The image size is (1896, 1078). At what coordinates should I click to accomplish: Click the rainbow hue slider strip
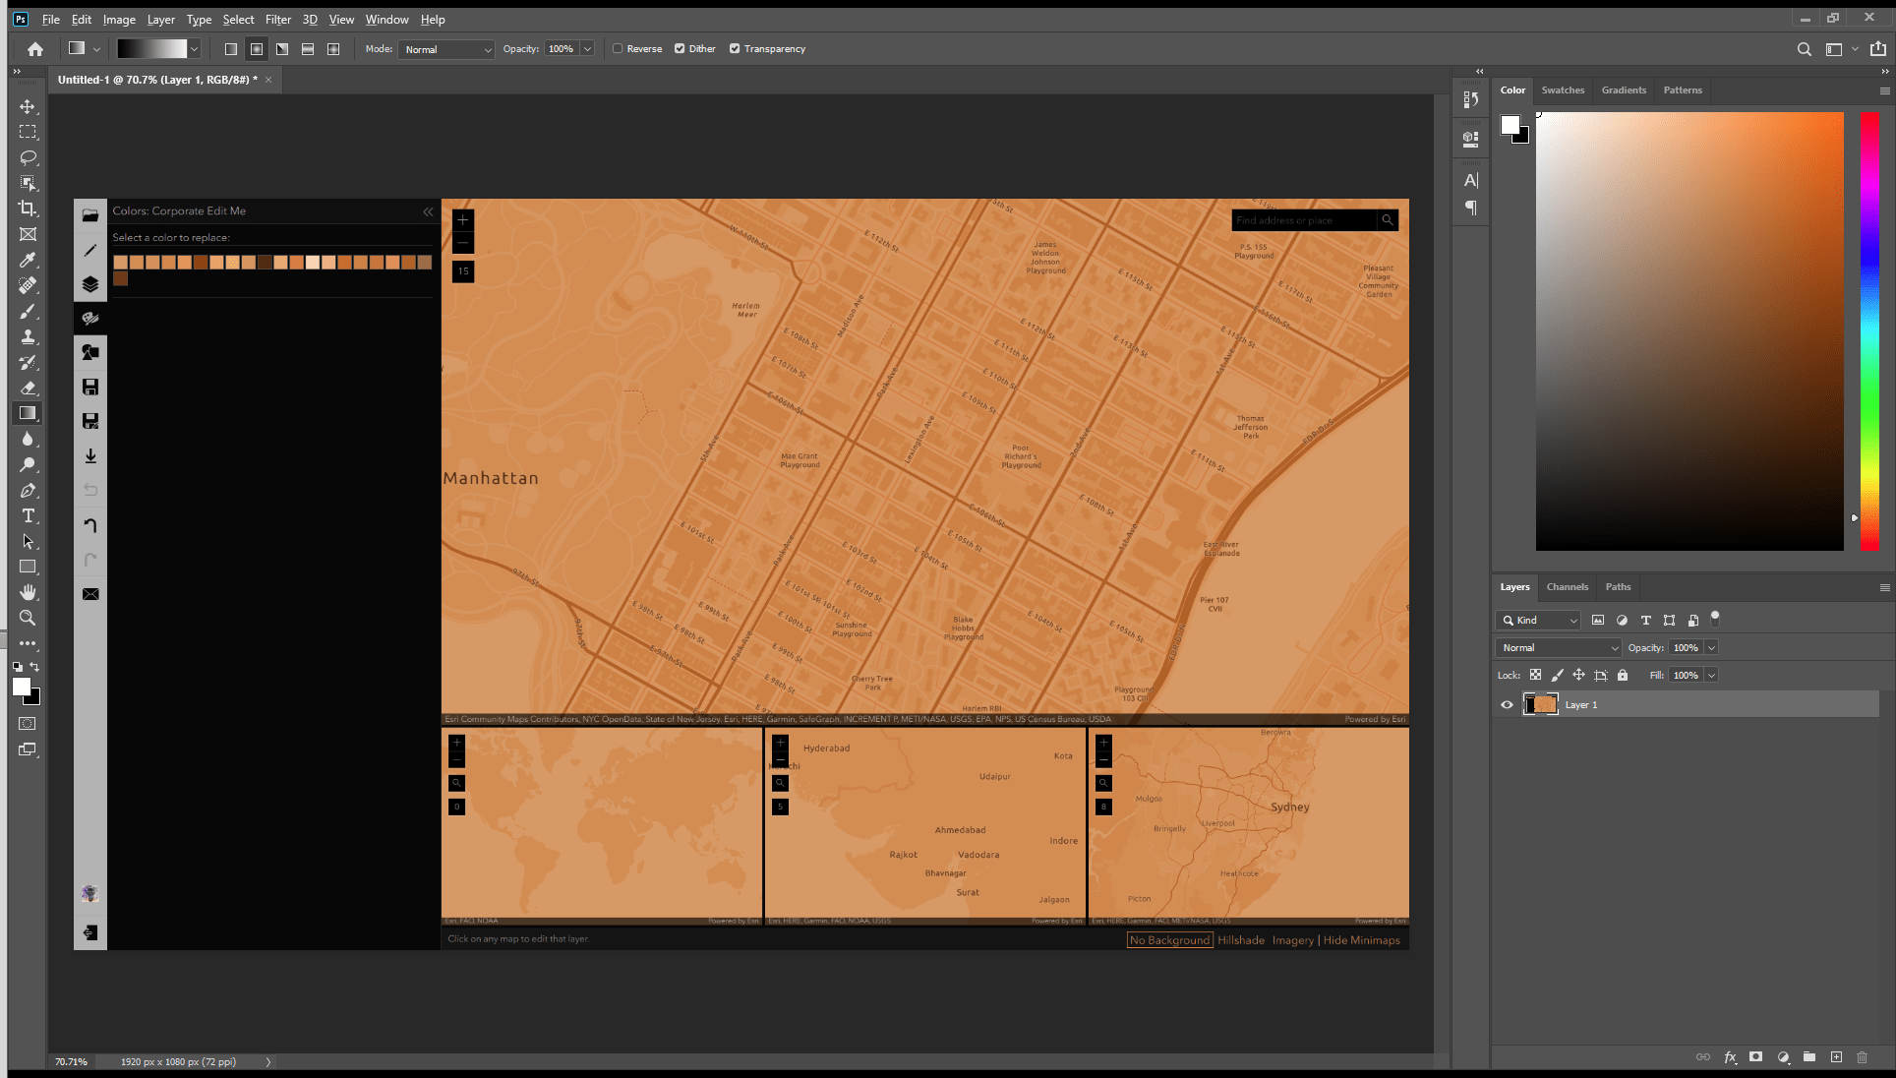click(1868, 330)
